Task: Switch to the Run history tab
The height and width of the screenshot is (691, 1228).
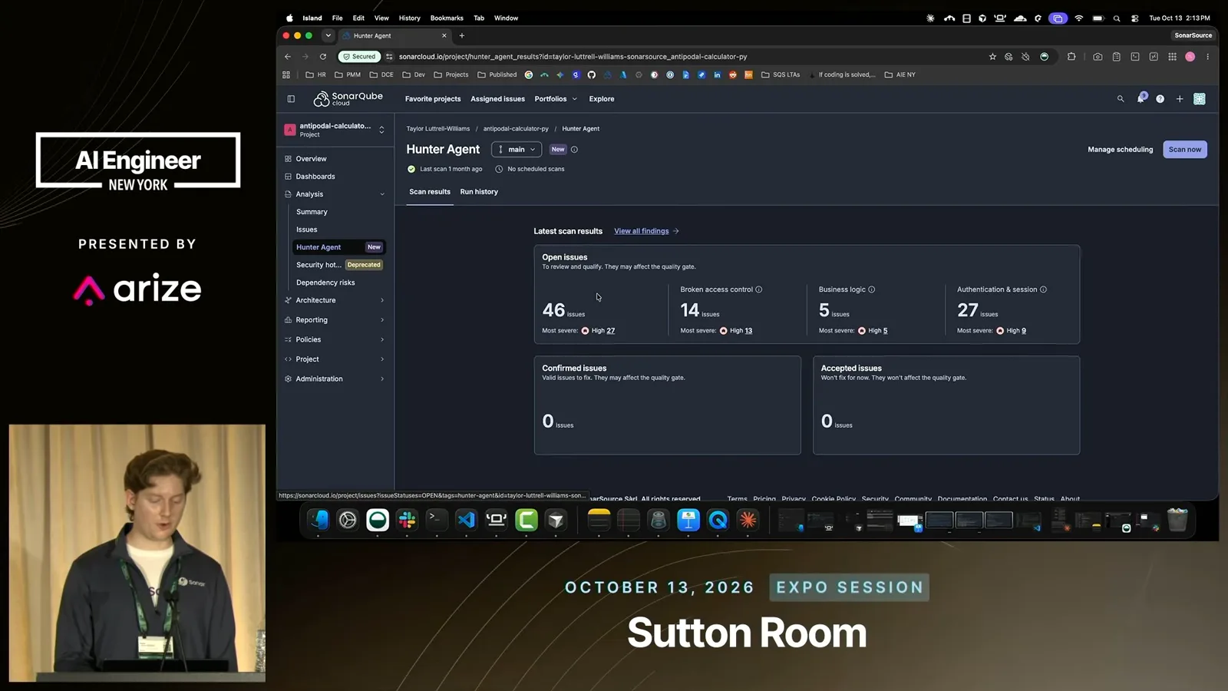Action: (479, 192)
